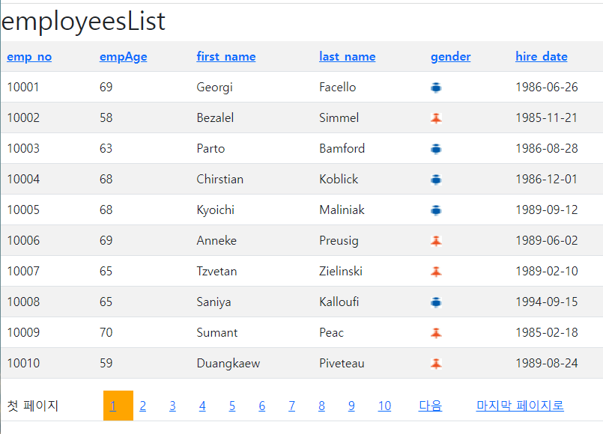
Task: Click the gender icon for Chirstian Koblick
Action: click(x=436, y=180)
